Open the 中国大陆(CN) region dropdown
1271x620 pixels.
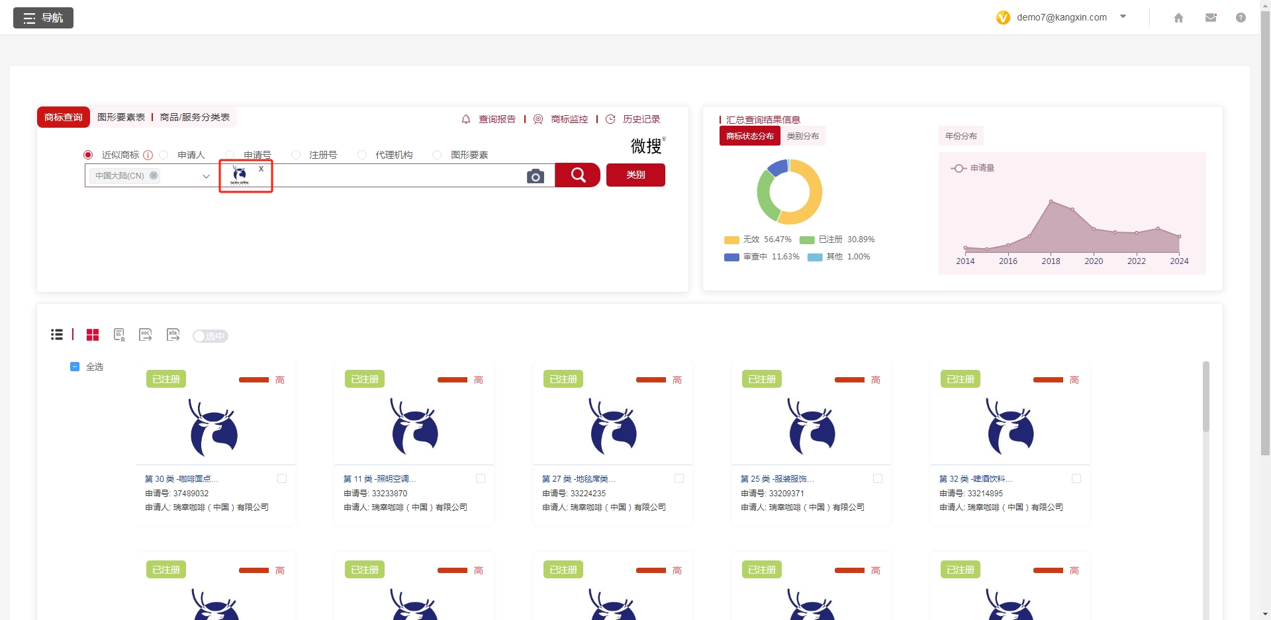pyautogui.click(x=206, y=176)
